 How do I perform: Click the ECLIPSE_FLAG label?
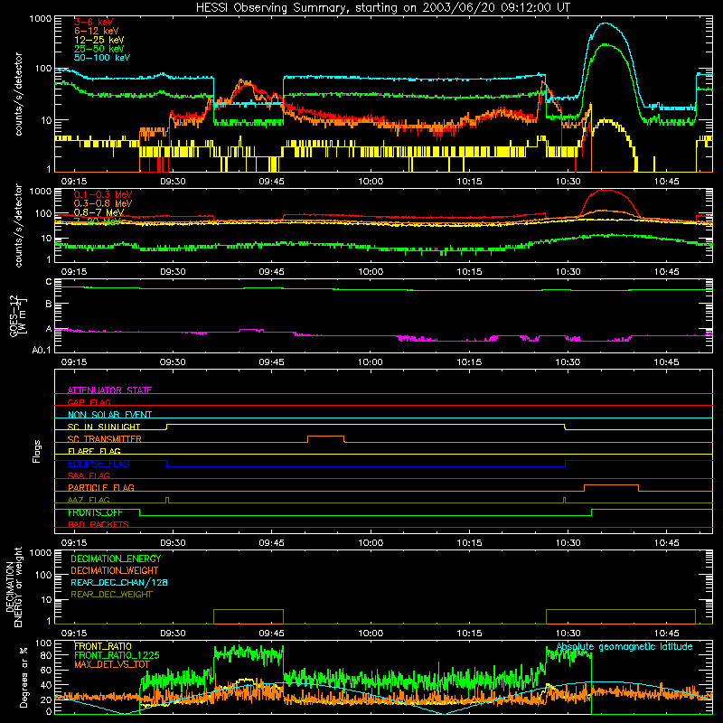pos(99,464)
